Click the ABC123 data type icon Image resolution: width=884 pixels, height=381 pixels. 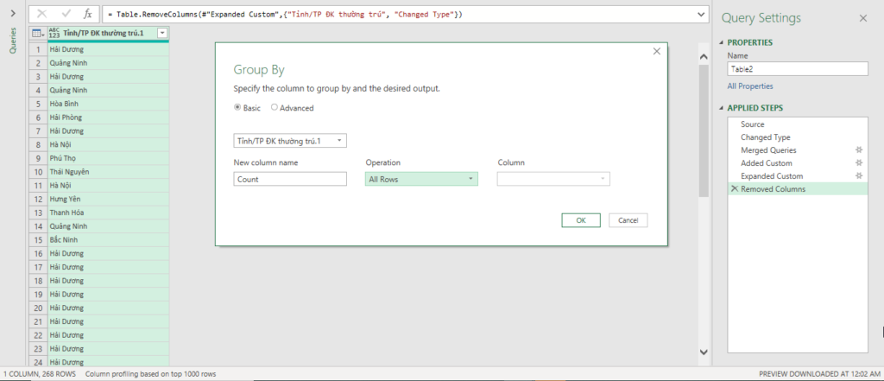tap(54, 33)
